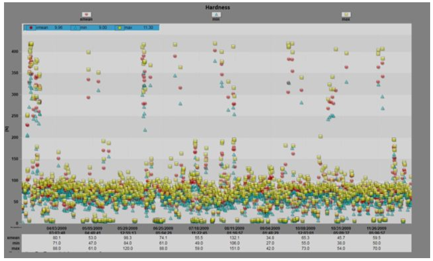Select the 10/08/2009 date column header

[305, 229]
